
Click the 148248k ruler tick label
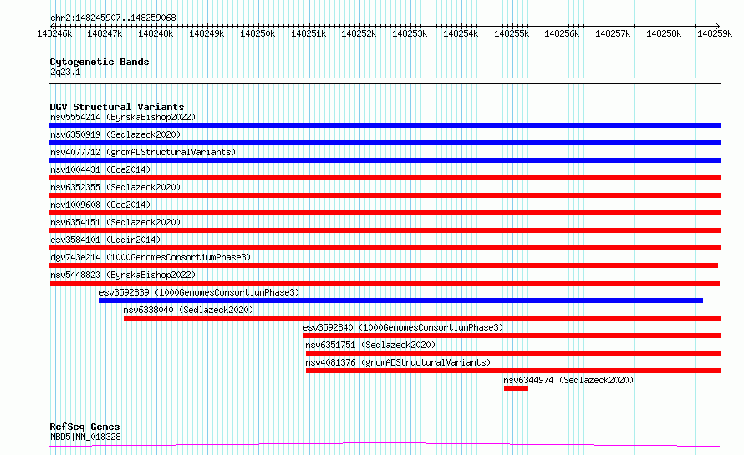pos(155,33)
